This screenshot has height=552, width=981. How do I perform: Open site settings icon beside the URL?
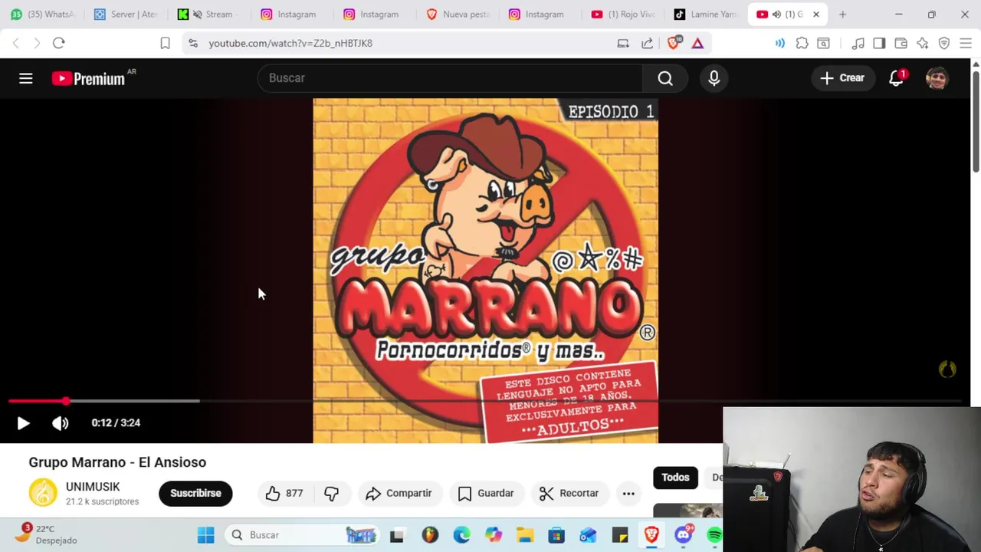[193, 43]
